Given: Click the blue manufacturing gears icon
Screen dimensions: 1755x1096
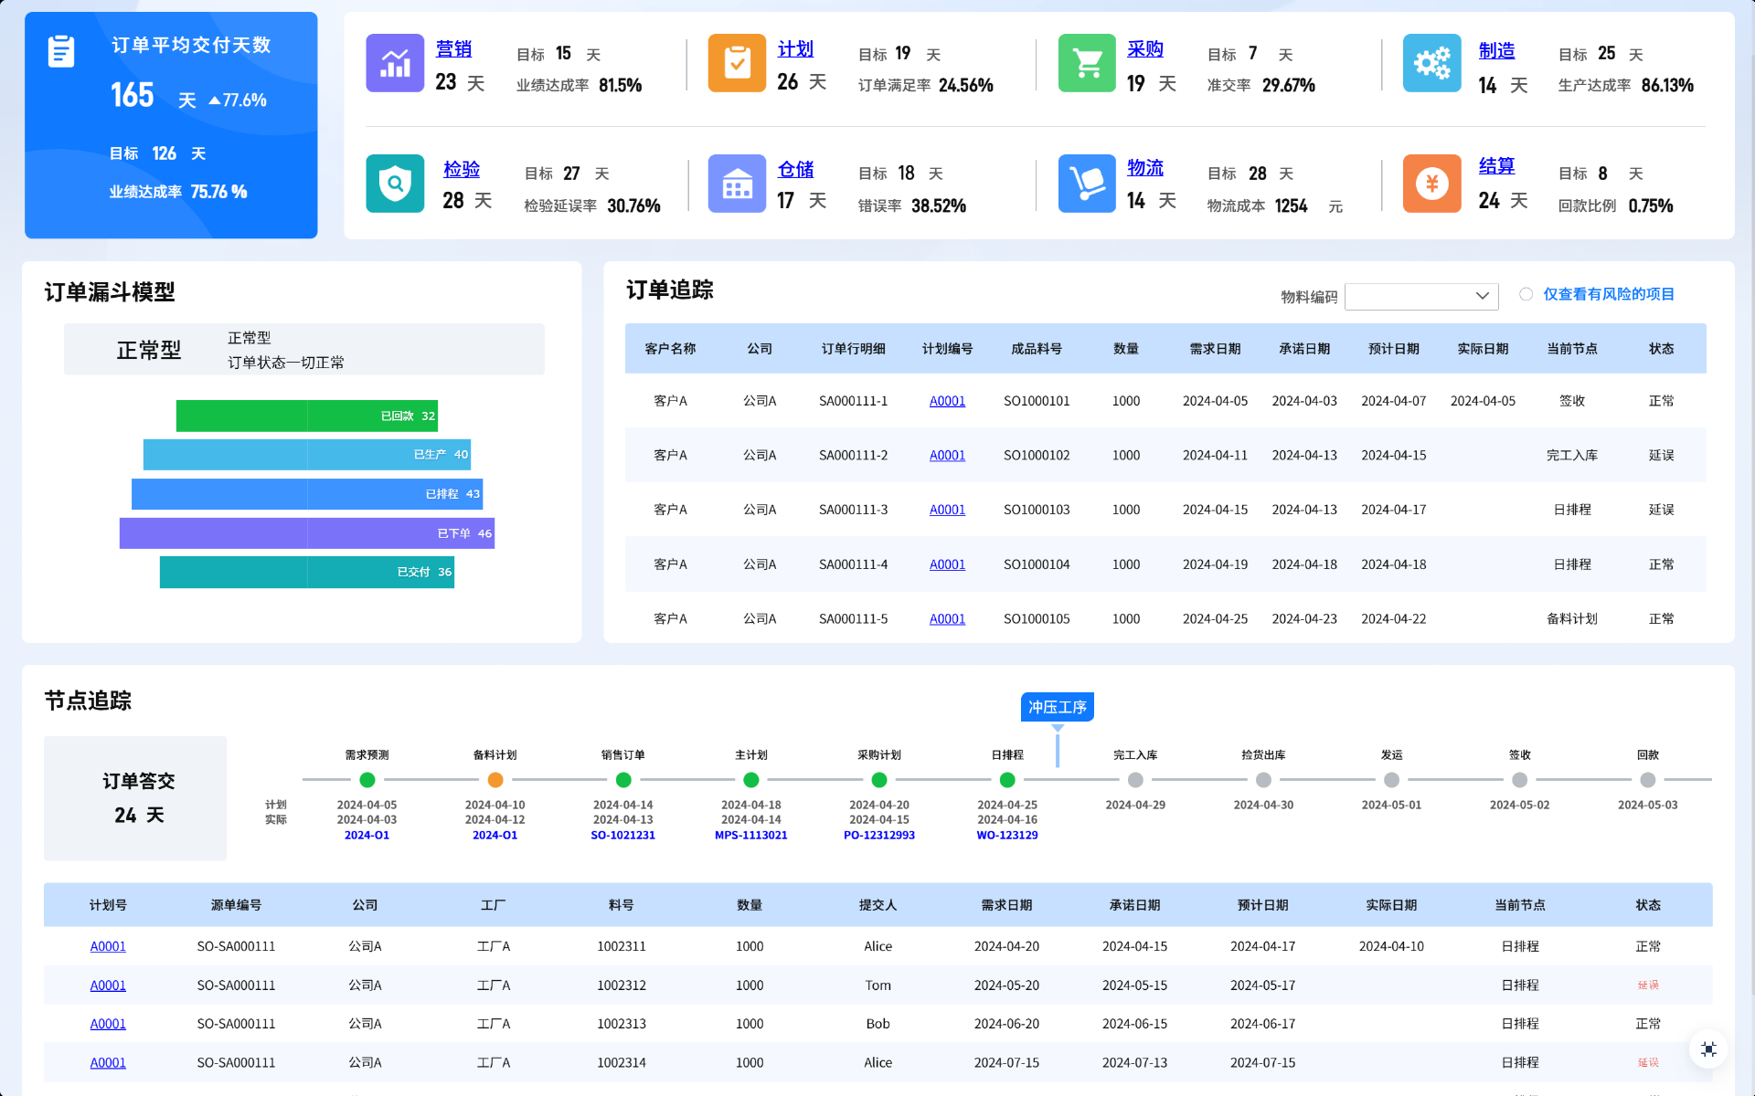Looking at the screenshot, I should (1431, 63).
